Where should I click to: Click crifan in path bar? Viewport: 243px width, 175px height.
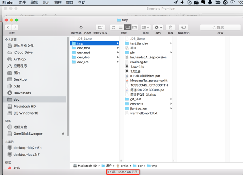tap(123, 166)
